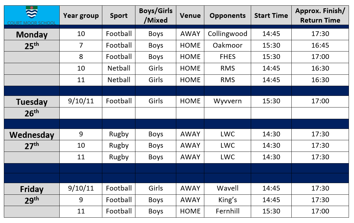Screen dimensions: 354x223
Task: Click the FHES opponents cell
Action: pyautogui.click(x=227, y=57)
